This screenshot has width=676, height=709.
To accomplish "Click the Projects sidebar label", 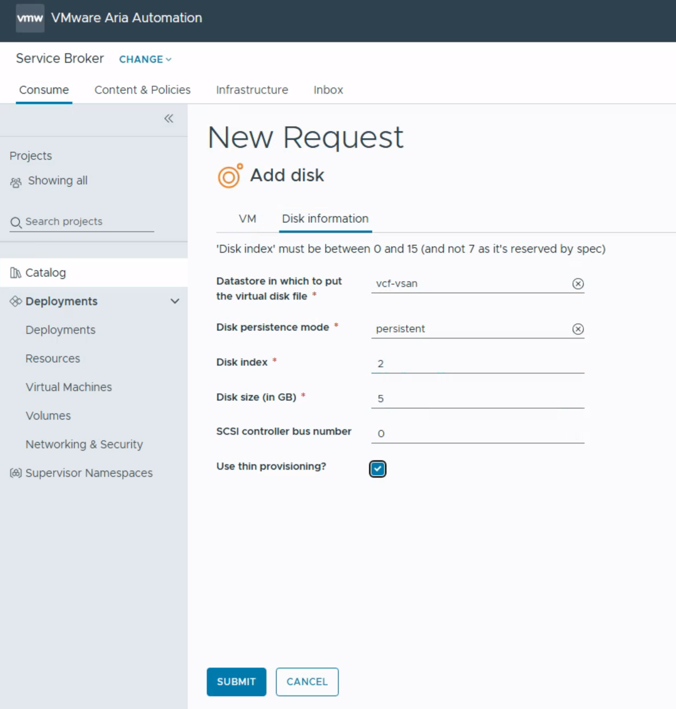I will click(31, 156).
